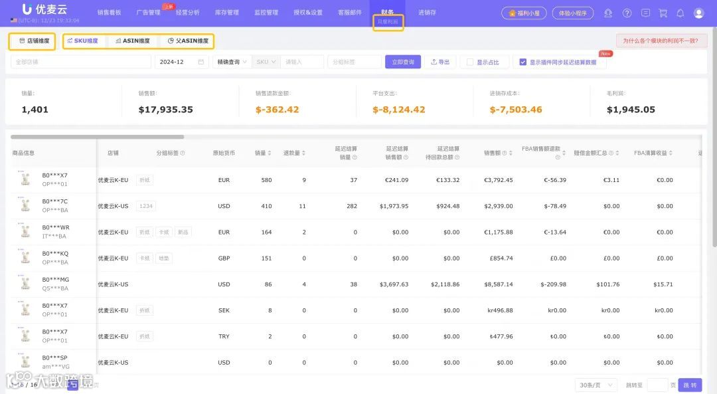Click tag 1234 in B0***7C row
The image size is (717, 394).
(x=146, y=206)
